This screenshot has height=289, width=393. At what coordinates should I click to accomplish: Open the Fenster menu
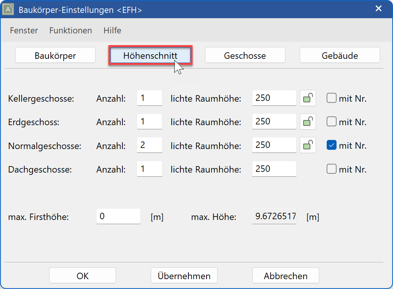(23, 30)
